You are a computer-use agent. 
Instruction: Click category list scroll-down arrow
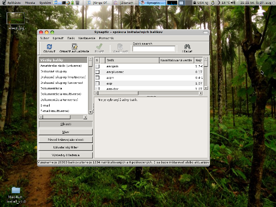tap(91, 112)
